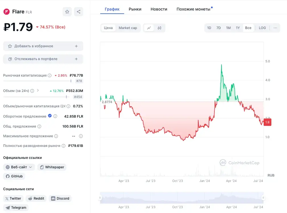Click the #78 market cap rank badge

79,81
